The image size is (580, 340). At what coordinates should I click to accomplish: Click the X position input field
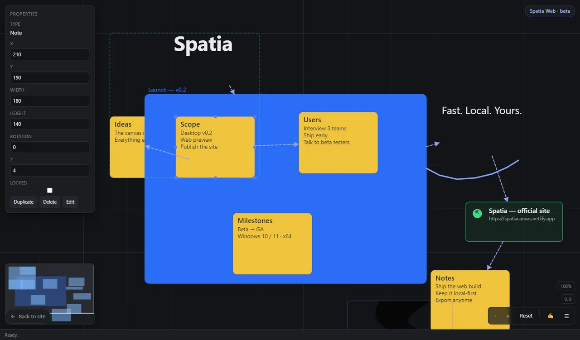coord(50,54)
